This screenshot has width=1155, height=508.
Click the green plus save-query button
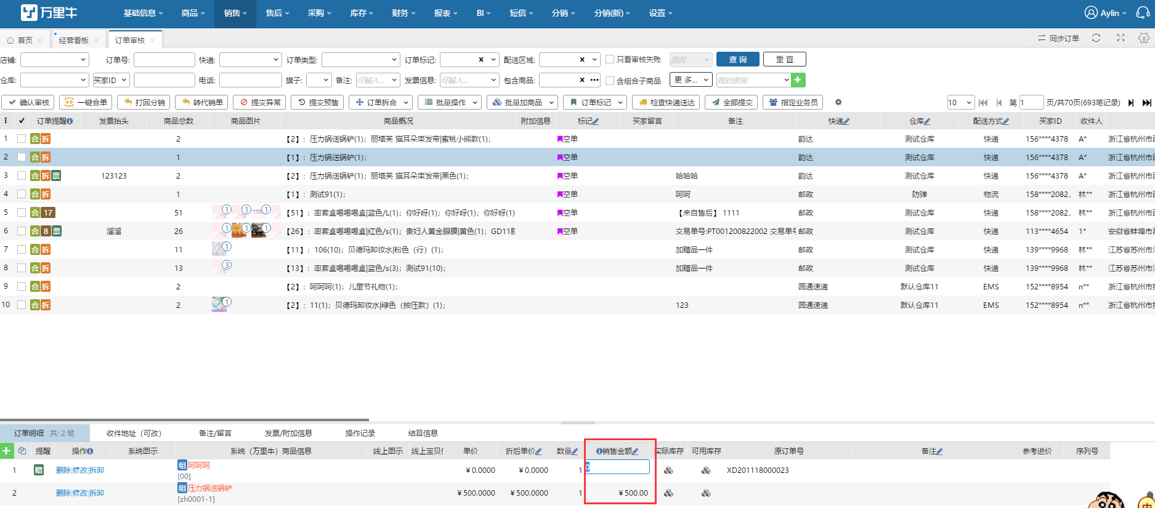pyautogui.click(x=798, y=80)
